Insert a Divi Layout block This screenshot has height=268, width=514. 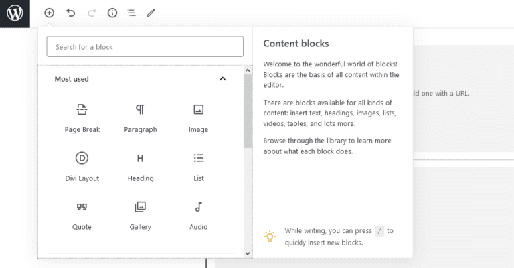(x=82, y=167)
